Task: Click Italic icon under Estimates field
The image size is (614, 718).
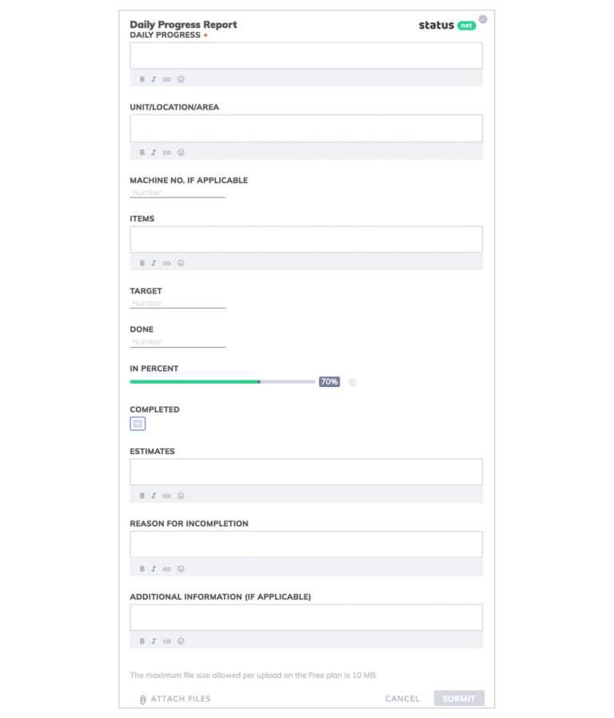Action: click(x=153, y=496)
